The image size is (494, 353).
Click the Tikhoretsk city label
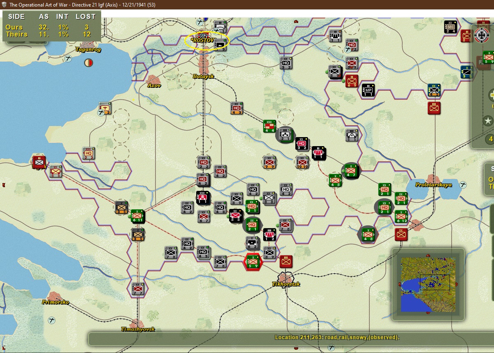[x=286, y=284]
